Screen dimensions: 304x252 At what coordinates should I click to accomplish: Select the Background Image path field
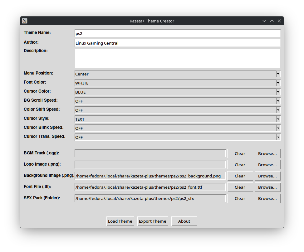[150, 176]
